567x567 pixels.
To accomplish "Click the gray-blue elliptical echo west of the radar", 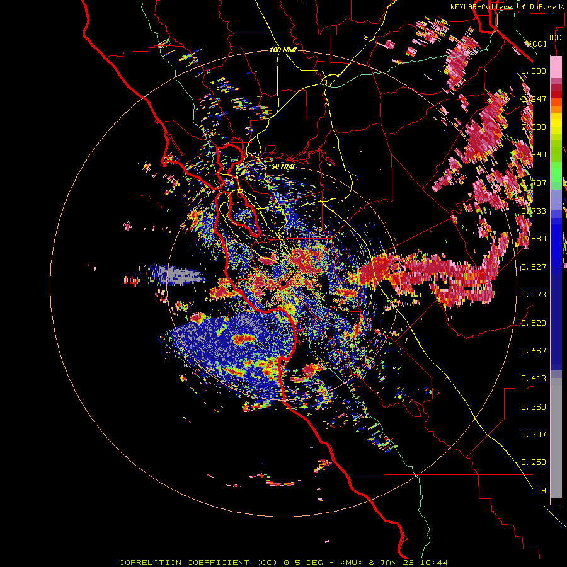I will pyautogui.click(x=176, y=275).
